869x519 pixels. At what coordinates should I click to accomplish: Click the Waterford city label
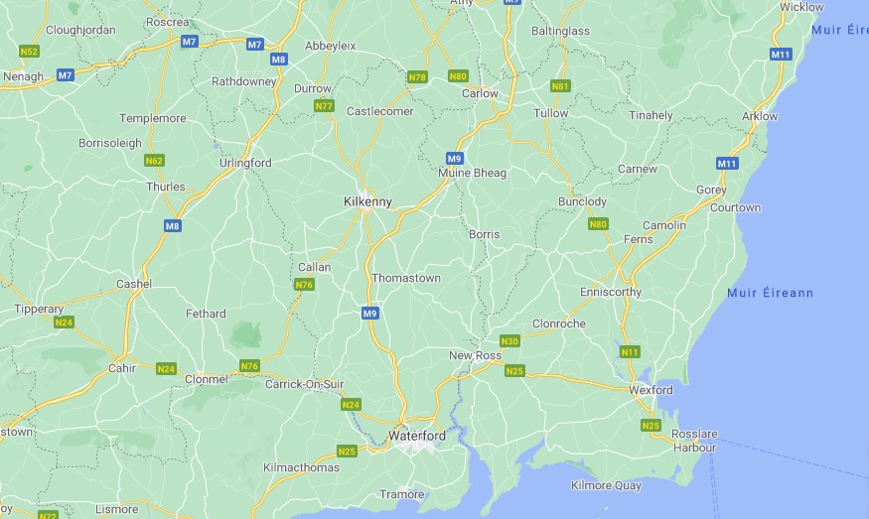coord(417,436)
